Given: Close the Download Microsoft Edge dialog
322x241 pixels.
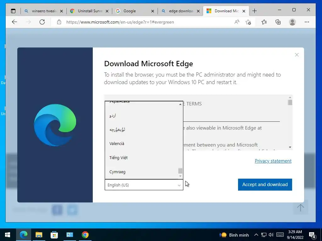Looking at the screenshot, I should point(297,55).
